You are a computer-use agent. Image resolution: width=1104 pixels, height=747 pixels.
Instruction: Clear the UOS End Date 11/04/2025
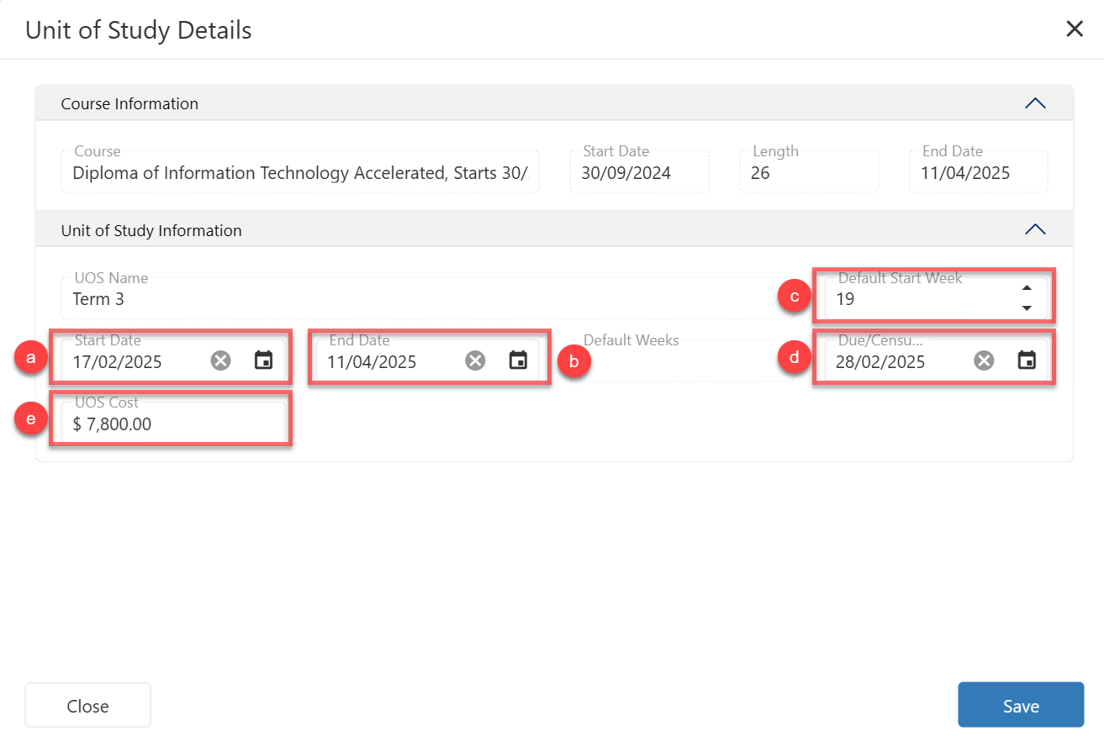click(x=475, y=360)
